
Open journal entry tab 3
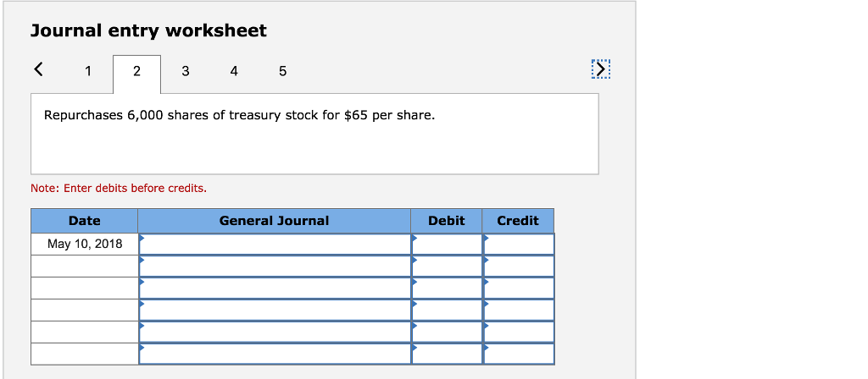point(185,71)
